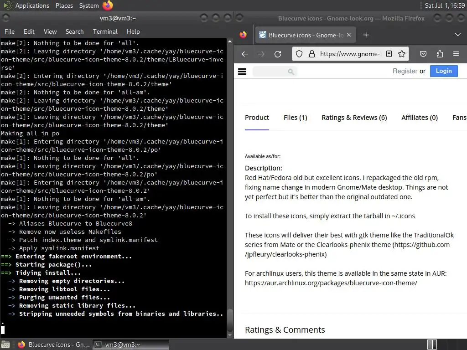Open Ratings & Reviews (6) tab
The width and height of the screenshot is (467, 350).
click(354, 118)
